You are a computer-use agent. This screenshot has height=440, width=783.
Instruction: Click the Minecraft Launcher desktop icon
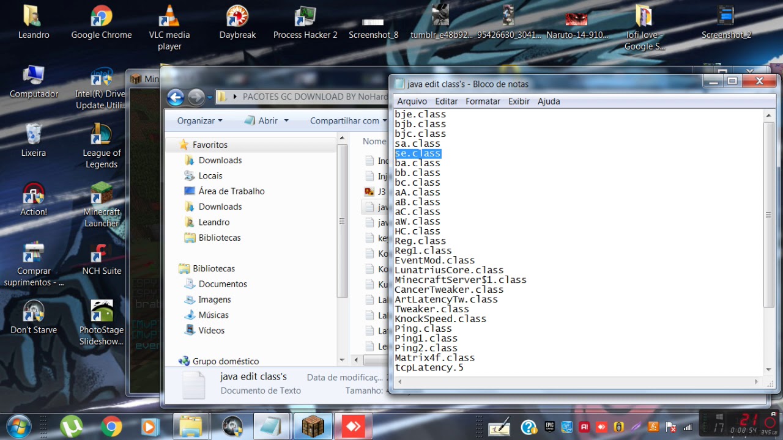coord(102,205)
